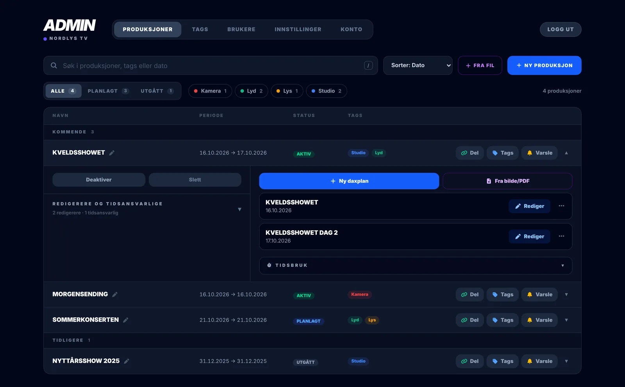Viewport: 625px width, 387px height.
Task: Toggle Lys tag filter chip
Action: point(287,91)
